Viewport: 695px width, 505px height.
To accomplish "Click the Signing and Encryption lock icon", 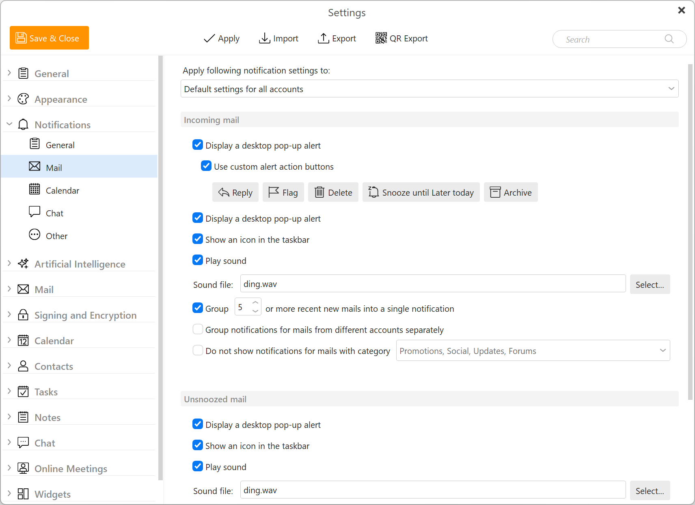I will point(24,315).
